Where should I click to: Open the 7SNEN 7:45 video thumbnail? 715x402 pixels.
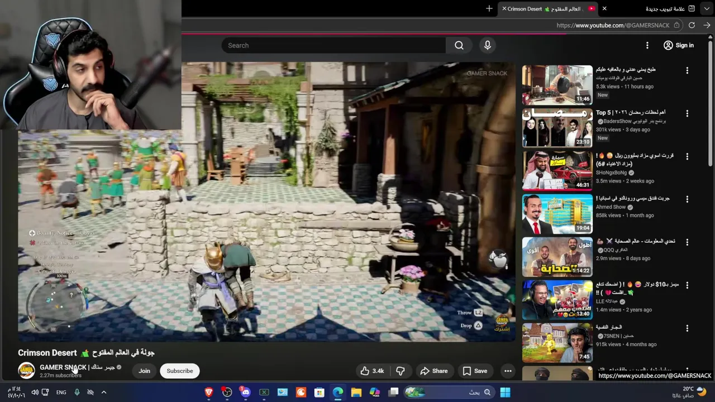pos(557,343)
